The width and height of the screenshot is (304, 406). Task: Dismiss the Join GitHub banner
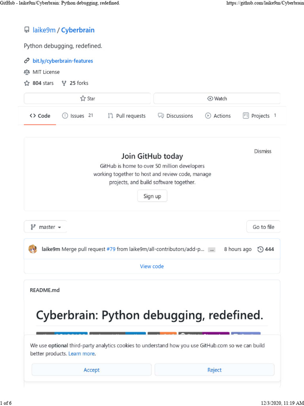[x=263, y=151]
